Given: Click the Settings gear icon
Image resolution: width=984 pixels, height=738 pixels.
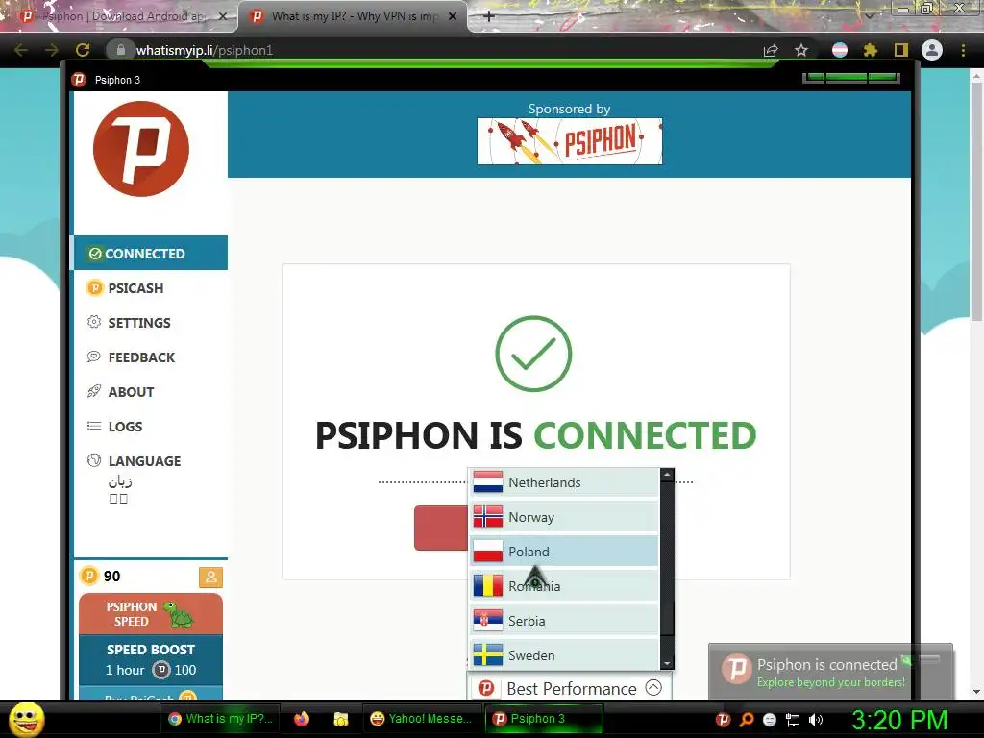Looking at the screenshot, I should pos(94,322).
